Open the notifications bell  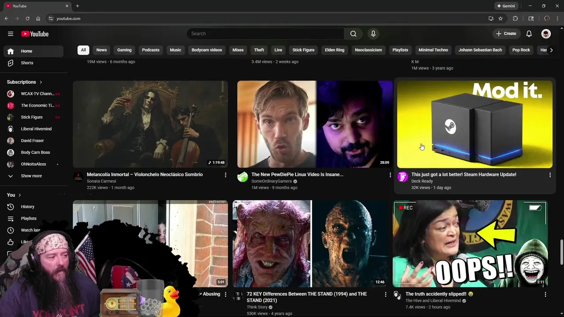pos(529,34)
